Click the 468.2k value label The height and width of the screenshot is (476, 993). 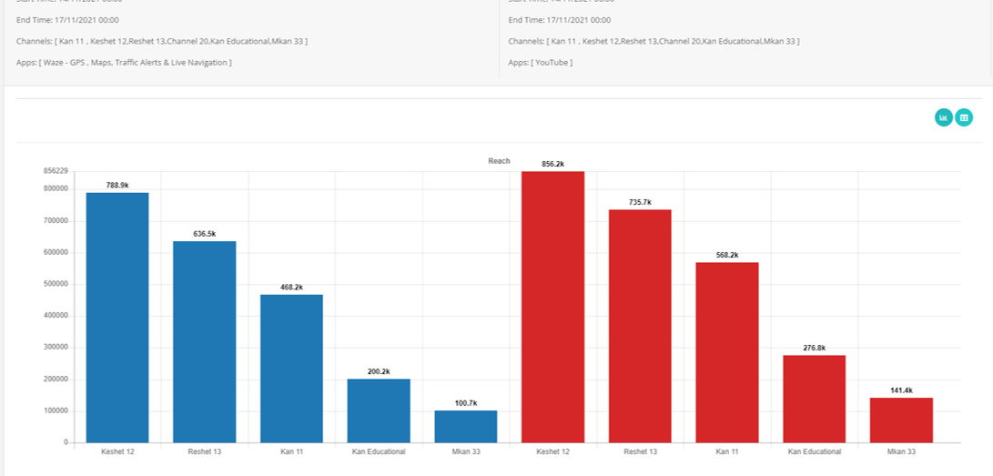(x=291, y=287)
